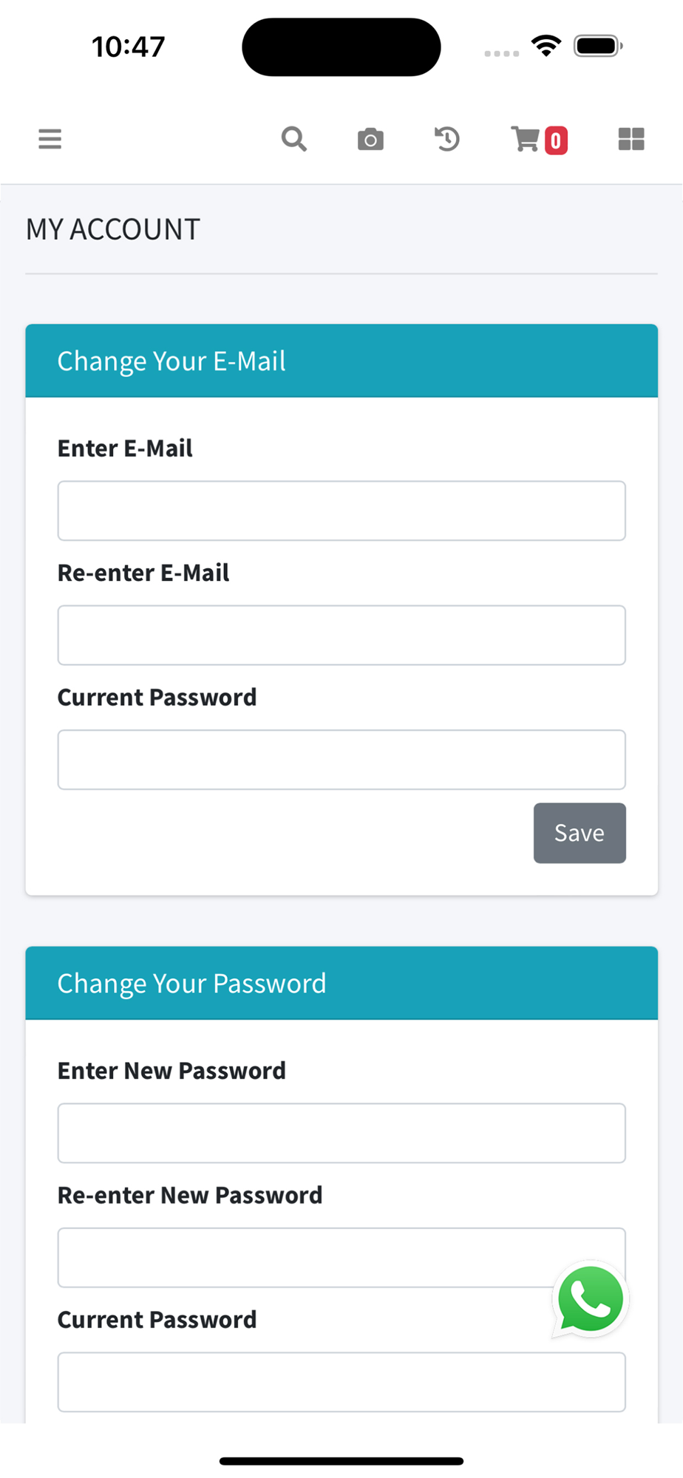Select the Re-enter New Password input
This screenshot has width=683, height=1478.
(x=341, y=1258)
